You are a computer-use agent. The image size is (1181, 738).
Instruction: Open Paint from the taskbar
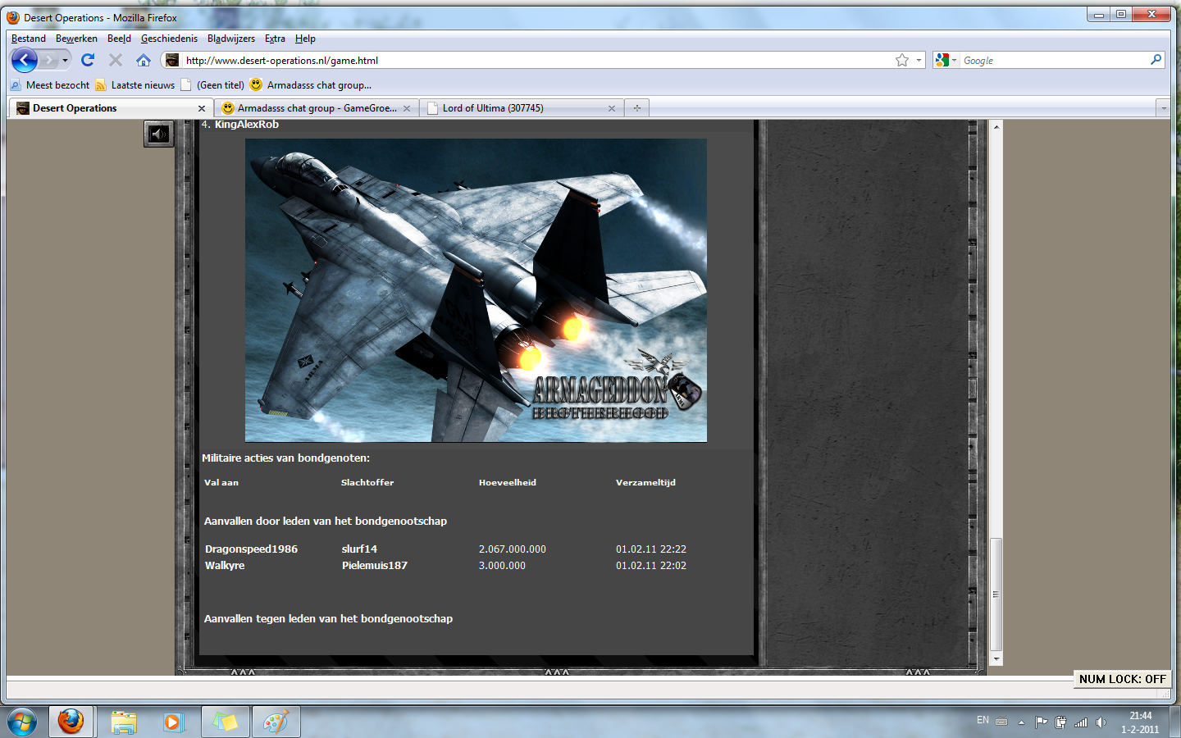[x=276, y=722]
